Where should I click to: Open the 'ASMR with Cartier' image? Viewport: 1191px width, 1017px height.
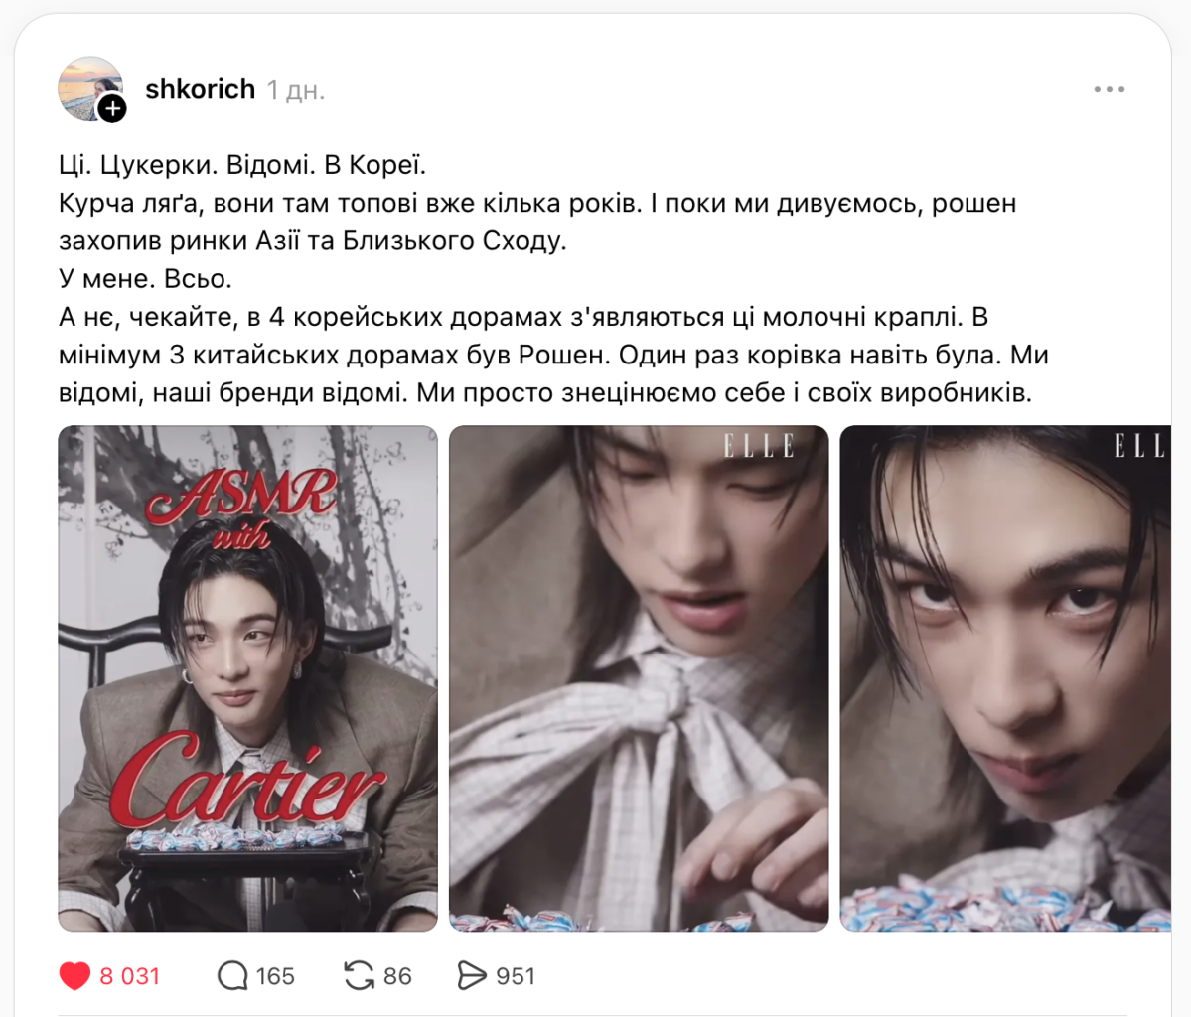[x=247, y=678]
